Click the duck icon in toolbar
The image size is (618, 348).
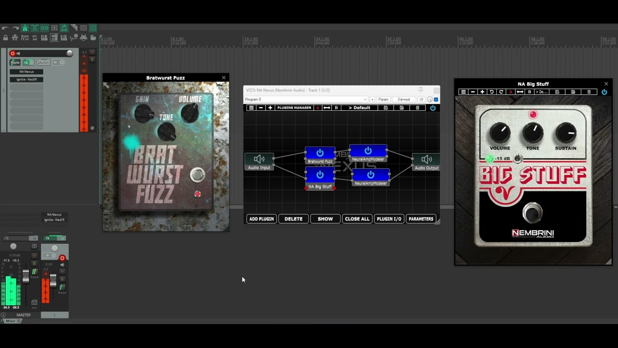click(93, 37)
